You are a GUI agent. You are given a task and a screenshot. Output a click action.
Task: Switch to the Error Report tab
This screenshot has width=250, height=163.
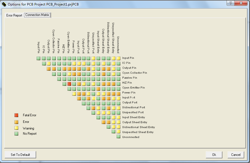pyautogui.click(x=14, y=15)
